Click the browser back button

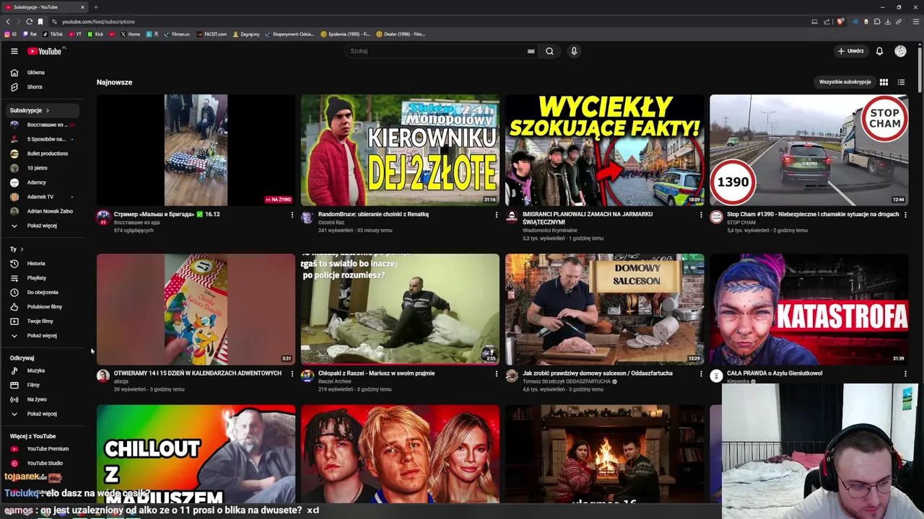[8, 22]
